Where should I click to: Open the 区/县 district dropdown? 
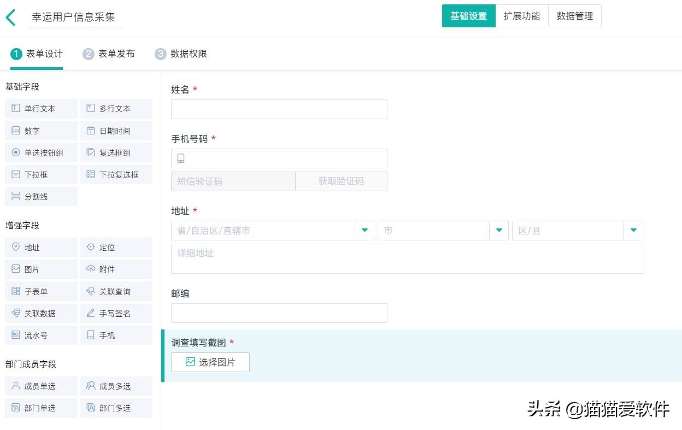(x=633, y=230)
